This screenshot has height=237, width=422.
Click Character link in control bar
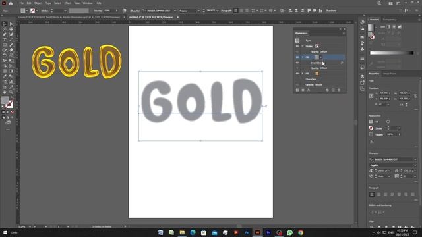click(x=135, y=11)
